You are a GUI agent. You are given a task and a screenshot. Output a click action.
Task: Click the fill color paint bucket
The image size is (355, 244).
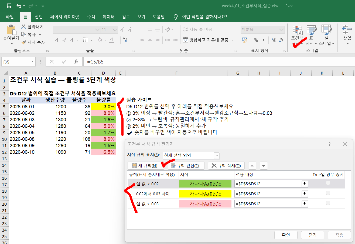pos(100,40)
